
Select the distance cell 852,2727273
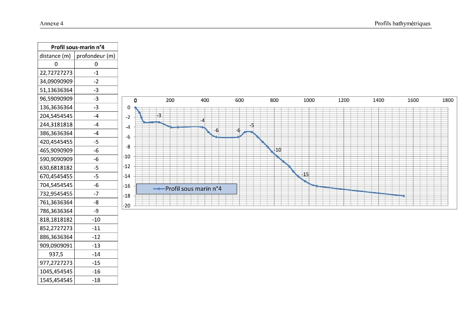[56, 228]
